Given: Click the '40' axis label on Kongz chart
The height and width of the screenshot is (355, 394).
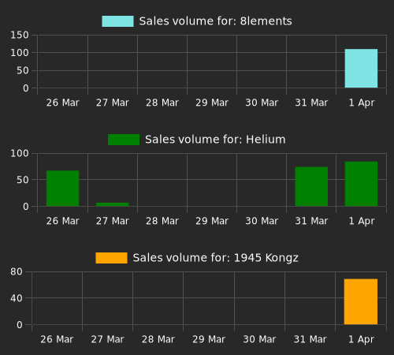Looking at the screenshot, I should click(x=17, y=298).
